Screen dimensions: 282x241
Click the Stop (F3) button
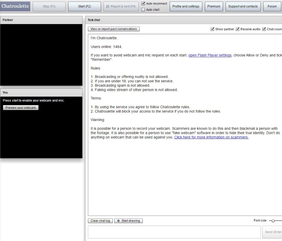[49, 6]
